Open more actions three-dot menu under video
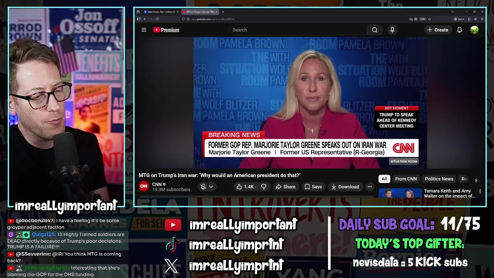The height and width of the screenshot is (278, 494). pyautogui.click(x=370, y=186)
